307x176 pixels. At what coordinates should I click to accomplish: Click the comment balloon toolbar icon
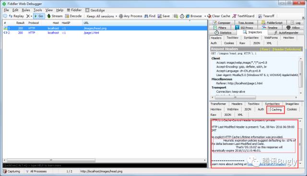pos(5,16)
